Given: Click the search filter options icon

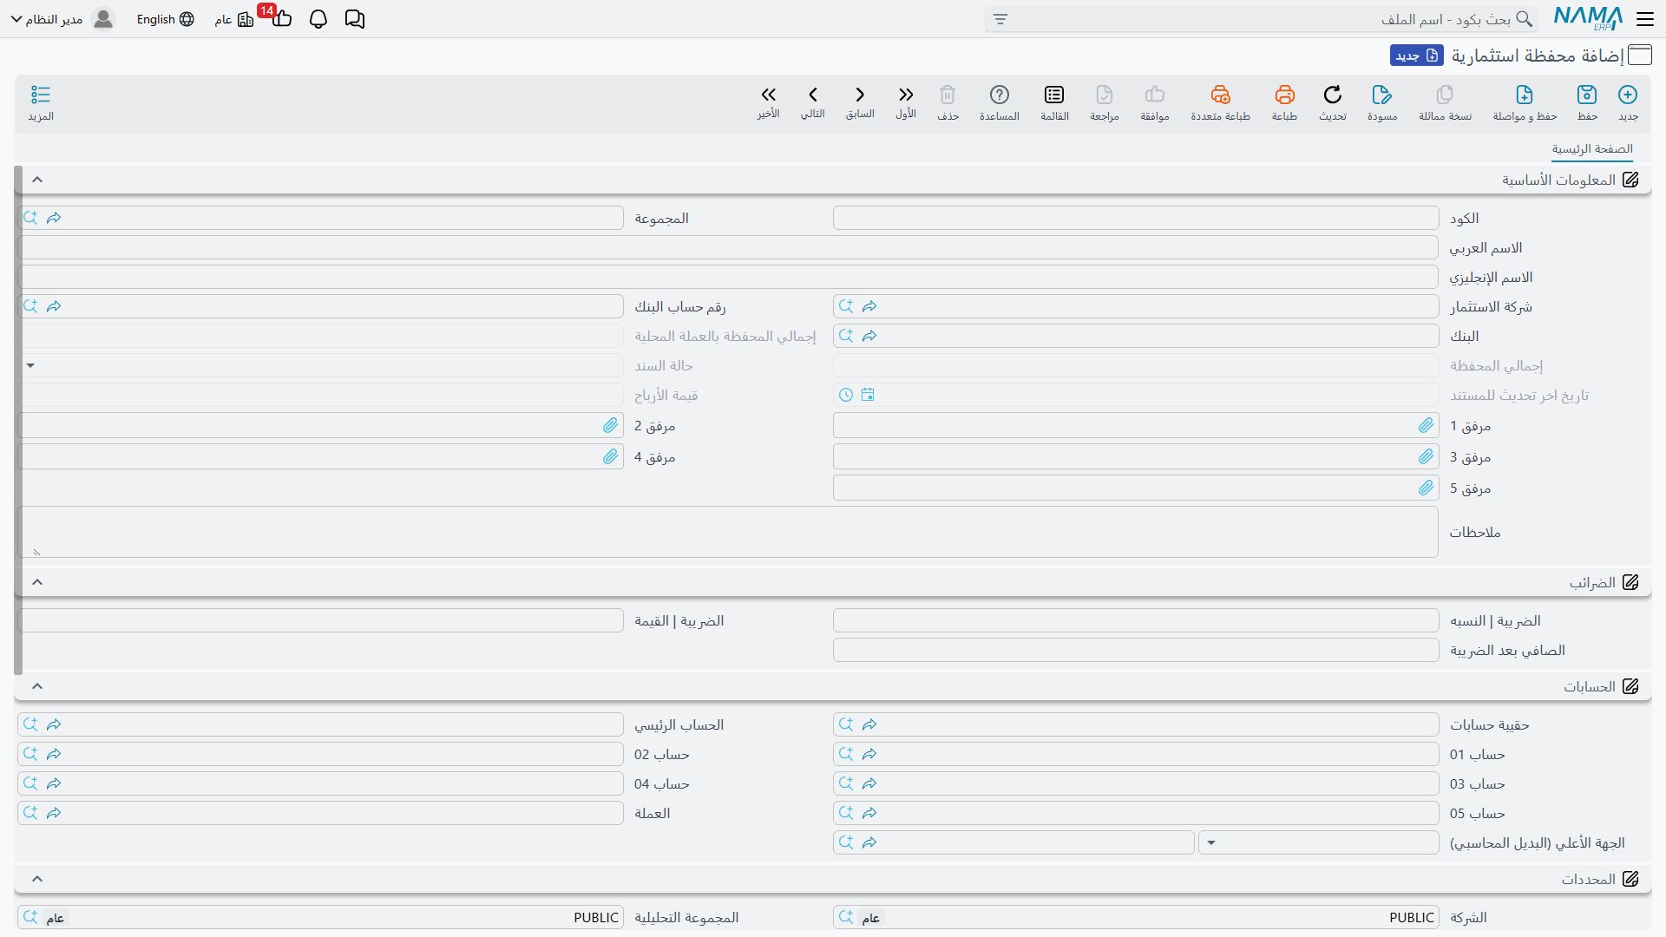Looking at the screenshot, I should tap(1000, 19).
